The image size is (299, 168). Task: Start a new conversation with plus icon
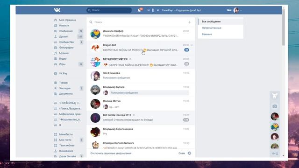(190, 22)
